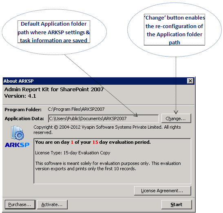Click the Program Folder path text

click(x=76, y=109)
